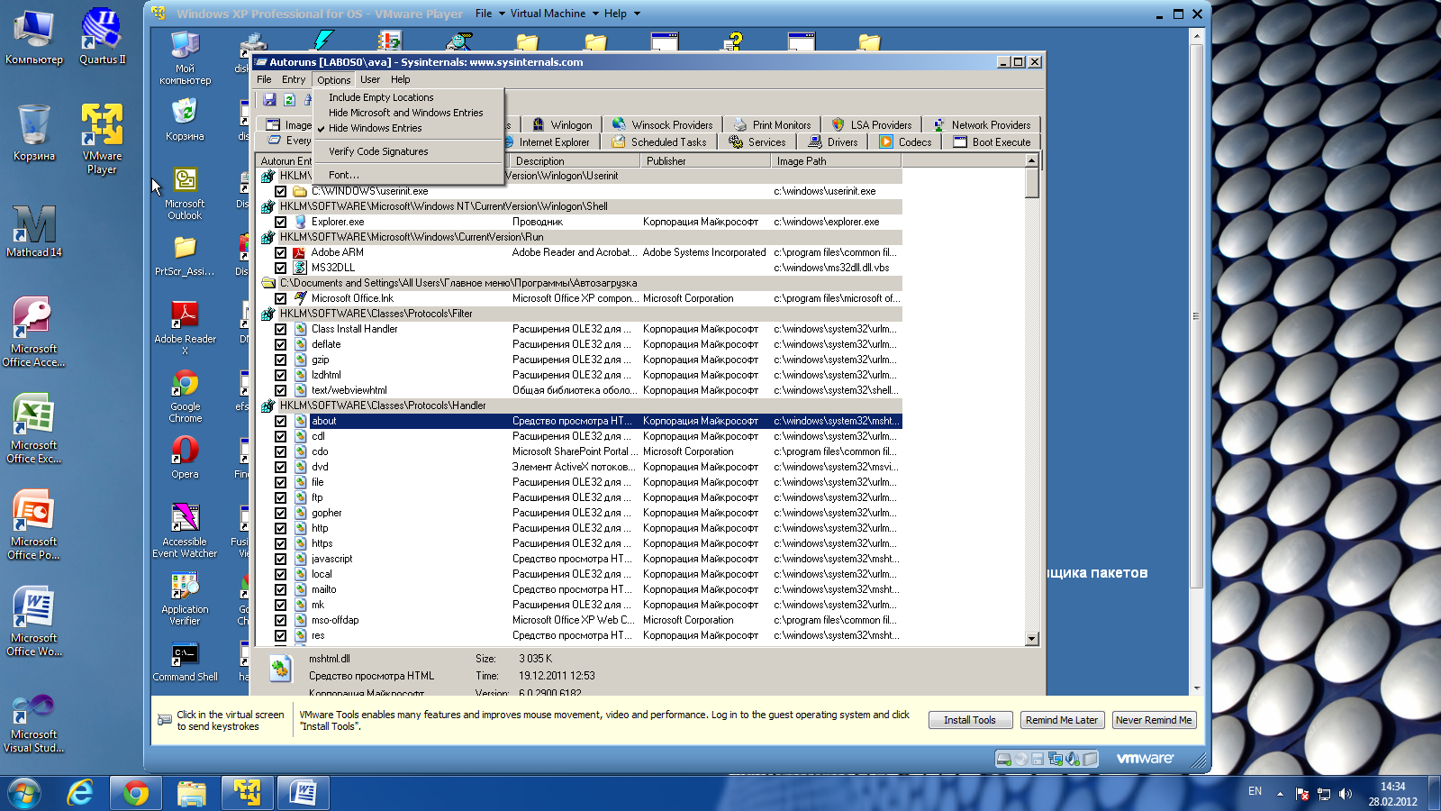Uncheck the about handler checkbox
Screen dimensions: 1441x811
click(x=281, y=422)
